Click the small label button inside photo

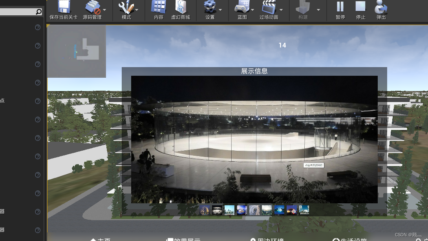[314, 165]
